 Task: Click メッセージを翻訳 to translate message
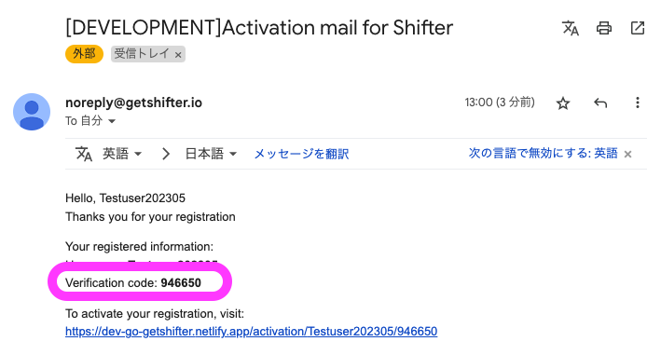click(x=301, y=154)
